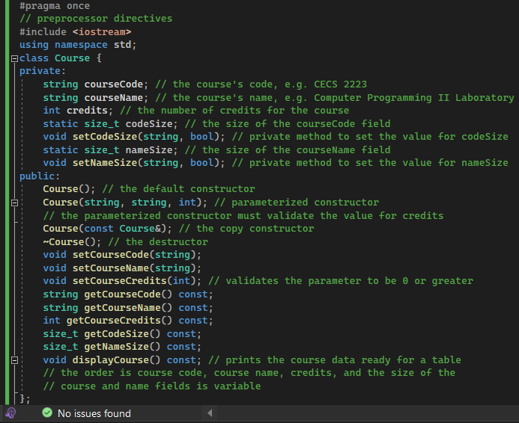Select the codeSize static member
Viewport: 519px width, 423px height.
[149, 124]
